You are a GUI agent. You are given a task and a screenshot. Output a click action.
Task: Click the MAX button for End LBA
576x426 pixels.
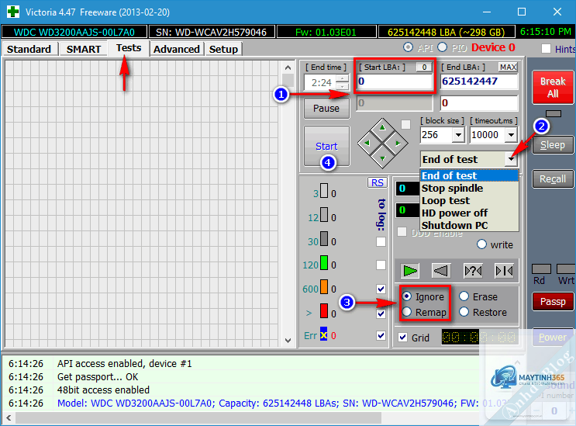click(508, 67)
